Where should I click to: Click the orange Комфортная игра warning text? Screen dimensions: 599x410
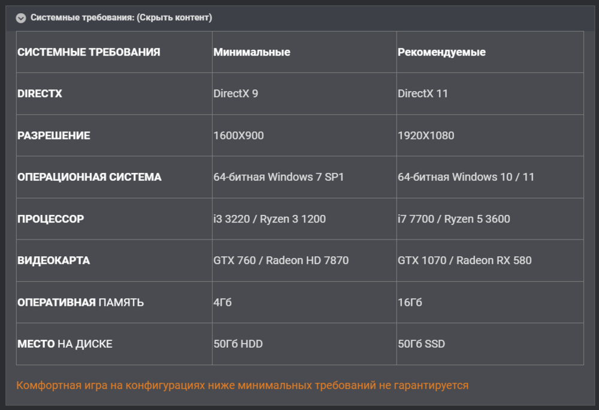(242, 385)
